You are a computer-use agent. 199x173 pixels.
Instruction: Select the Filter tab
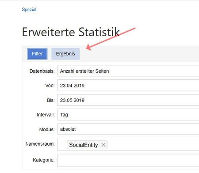[37, 54]
